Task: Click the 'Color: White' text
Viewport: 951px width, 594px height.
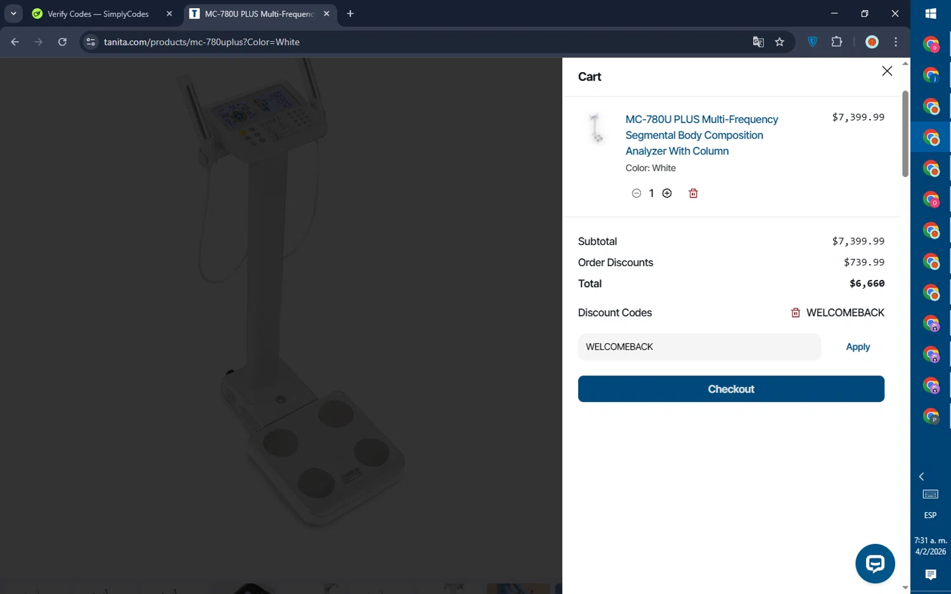Action: pyautogui.click(x=650, y=168)
